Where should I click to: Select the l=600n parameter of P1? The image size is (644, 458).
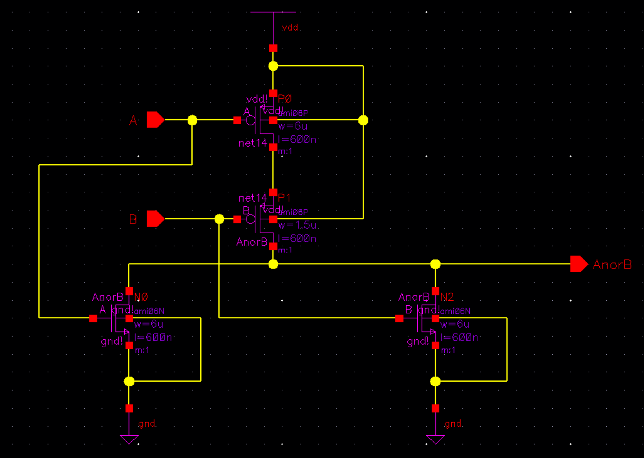click(x=298, y=238)
